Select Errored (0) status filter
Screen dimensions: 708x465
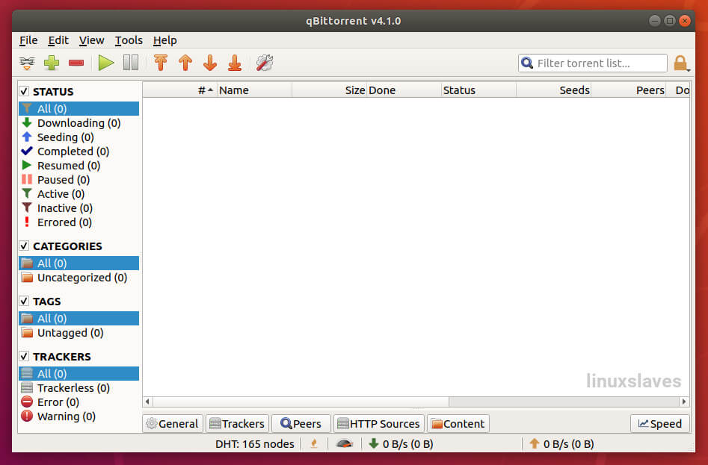79,222
